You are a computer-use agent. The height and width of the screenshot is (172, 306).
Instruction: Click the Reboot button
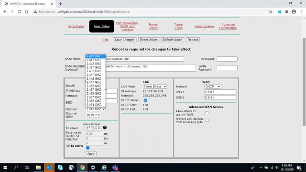click(193, 40)
